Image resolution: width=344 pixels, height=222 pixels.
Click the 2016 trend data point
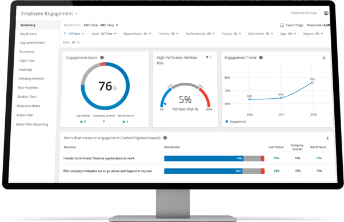(x=250, y=99)
